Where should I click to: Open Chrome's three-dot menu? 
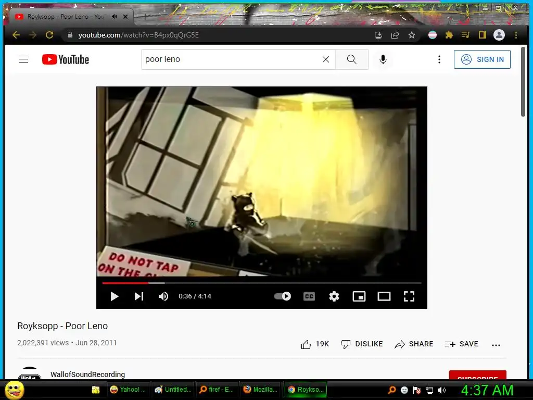516,35
